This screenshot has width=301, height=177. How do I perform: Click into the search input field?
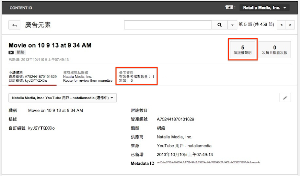168,25
